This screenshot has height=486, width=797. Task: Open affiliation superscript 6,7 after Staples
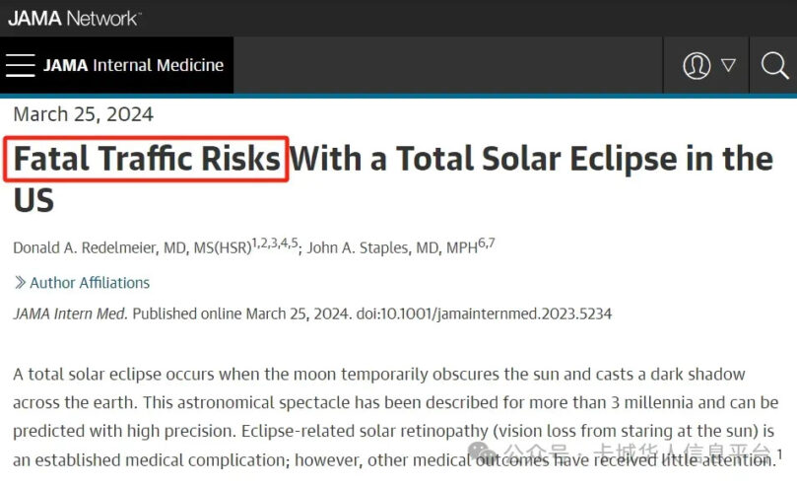point(487,243)
